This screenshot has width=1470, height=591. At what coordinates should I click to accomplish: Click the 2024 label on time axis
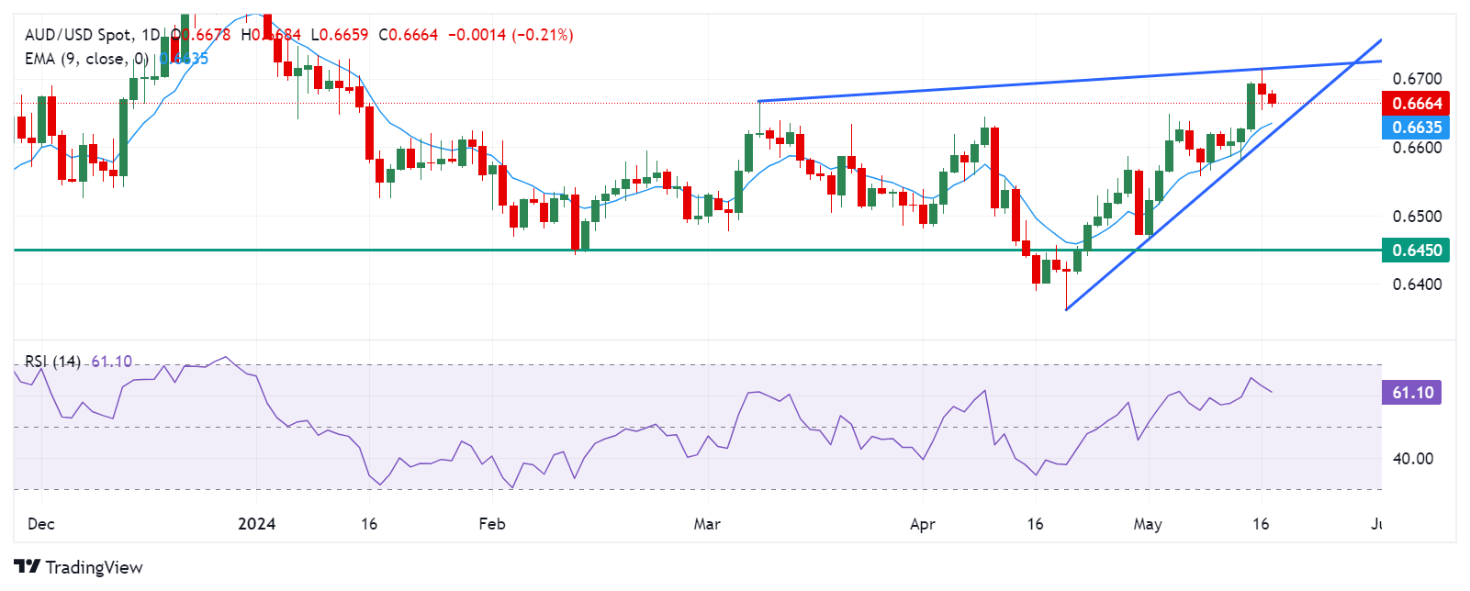coord(256,524)
